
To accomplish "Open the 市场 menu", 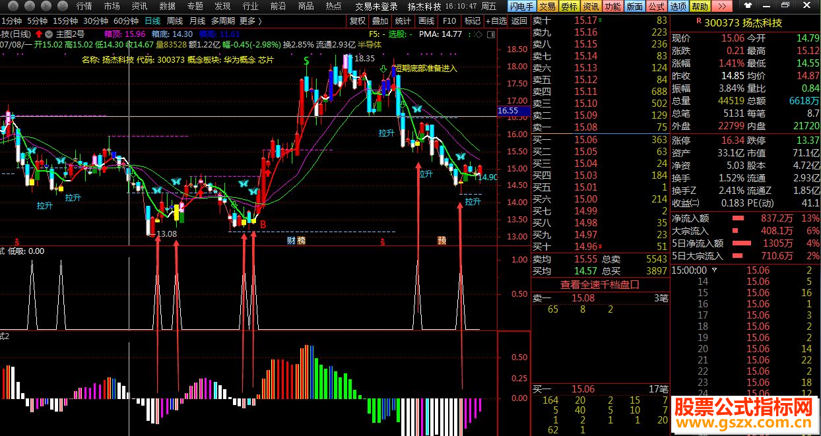I will click(x=112, y=6).
